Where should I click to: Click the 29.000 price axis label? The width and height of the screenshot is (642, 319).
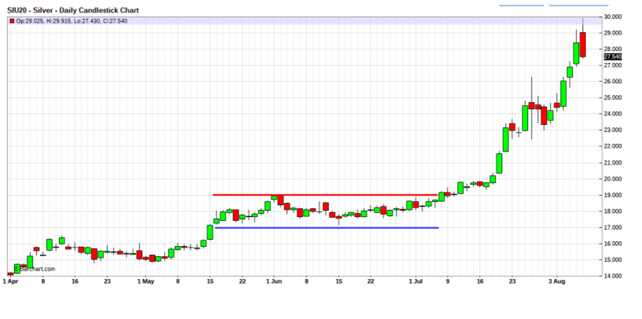(x=613, y=33)
